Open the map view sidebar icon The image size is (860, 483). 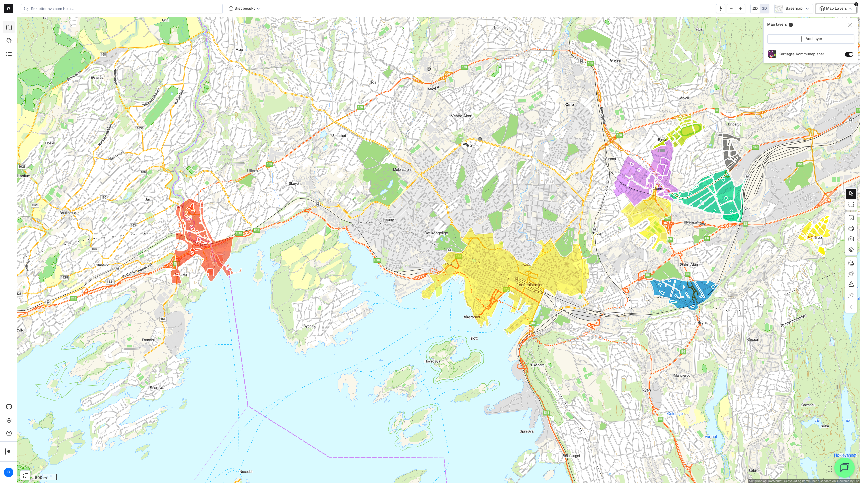click(9, 28)
